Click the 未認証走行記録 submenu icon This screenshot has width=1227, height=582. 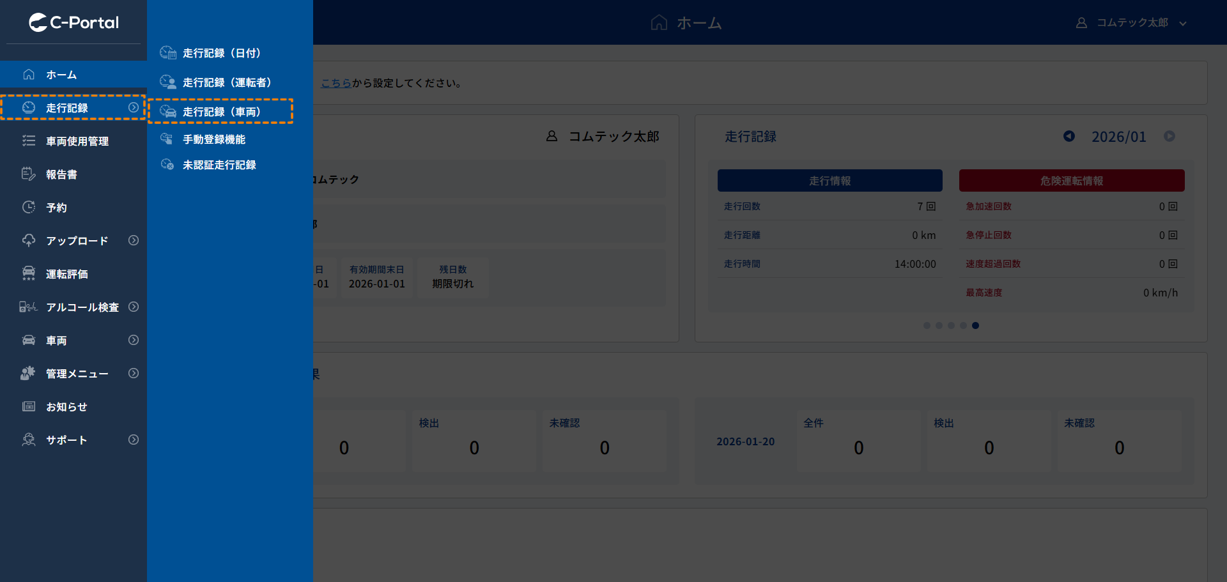(167, 165)
